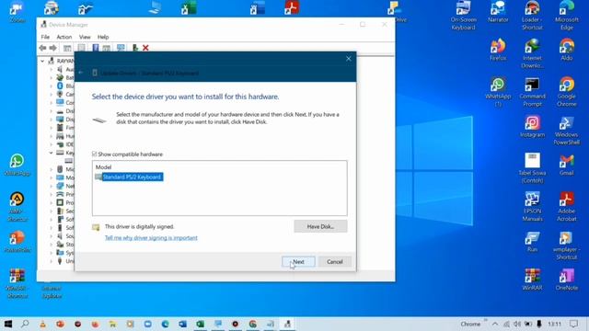Expand the Cameras node in device tree
Viewport: 589px width, 331px height.
(x=52, y=94)
